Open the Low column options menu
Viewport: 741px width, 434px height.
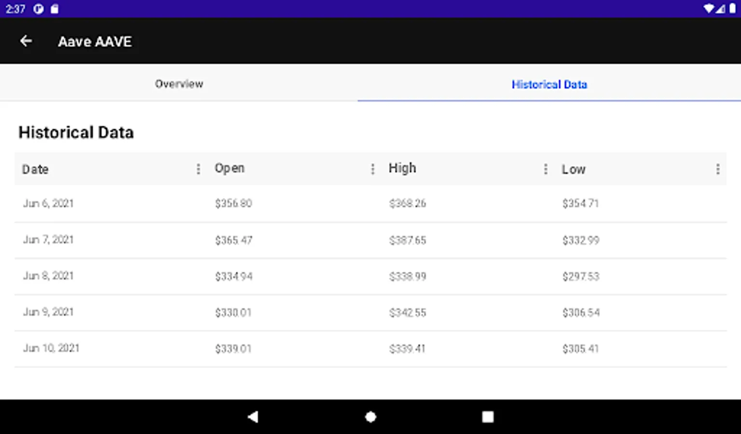point(718,169)
